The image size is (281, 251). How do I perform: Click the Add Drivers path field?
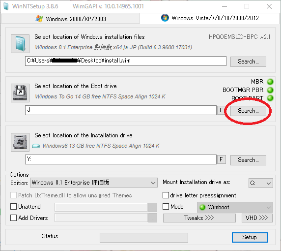click(x=101, y=218)
